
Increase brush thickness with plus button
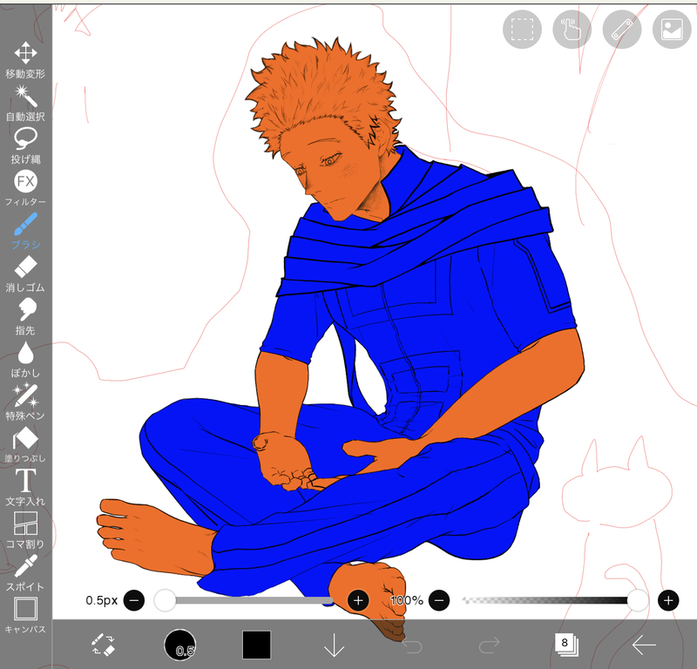click(x=358, y=600)
